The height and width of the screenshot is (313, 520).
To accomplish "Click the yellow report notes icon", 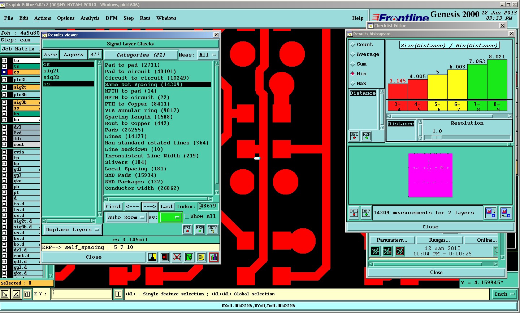I will click(x=201, y=257).
